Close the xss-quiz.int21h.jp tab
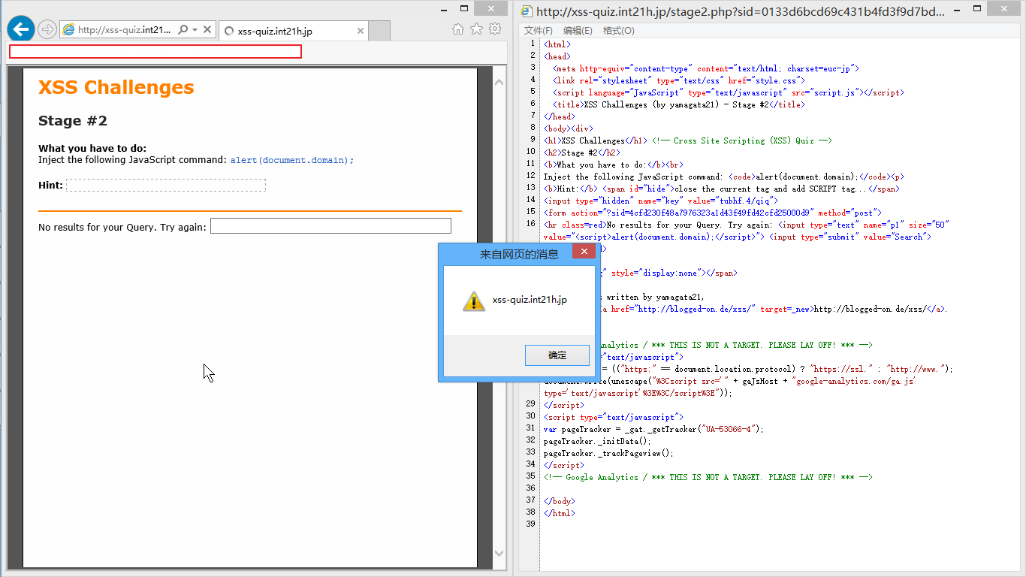Viewport: 1026px width, 577px height. coord(361,32)
